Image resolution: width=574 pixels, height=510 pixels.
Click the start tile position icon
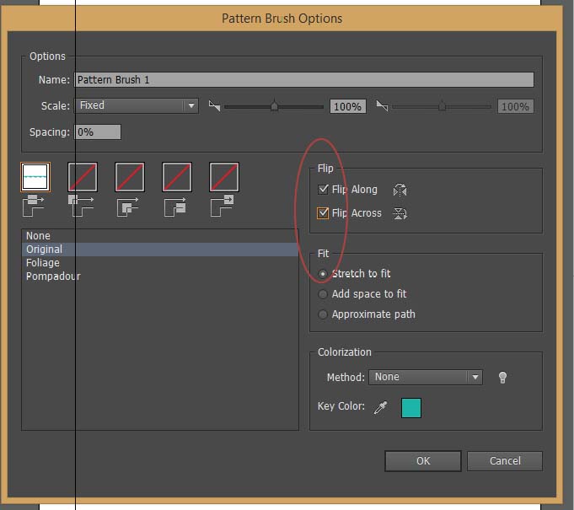click(175, 207)
